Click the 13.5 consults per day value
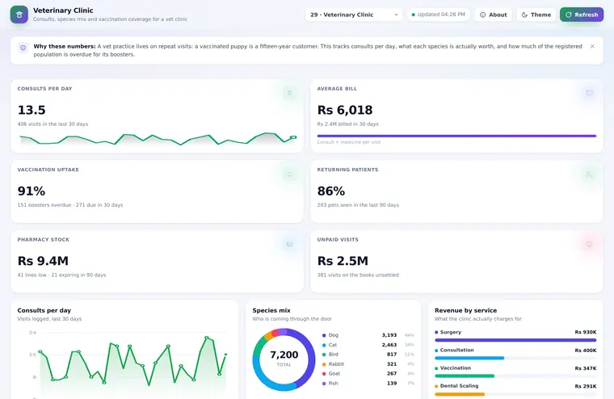614x399 pixels. [x=32, y=110]
